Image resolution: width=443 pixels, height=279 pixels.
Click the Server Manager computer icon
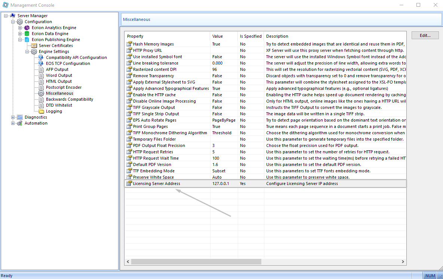[13, 16]
